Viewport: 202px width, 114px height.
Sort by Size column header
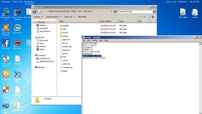click(x=144, y=21)
